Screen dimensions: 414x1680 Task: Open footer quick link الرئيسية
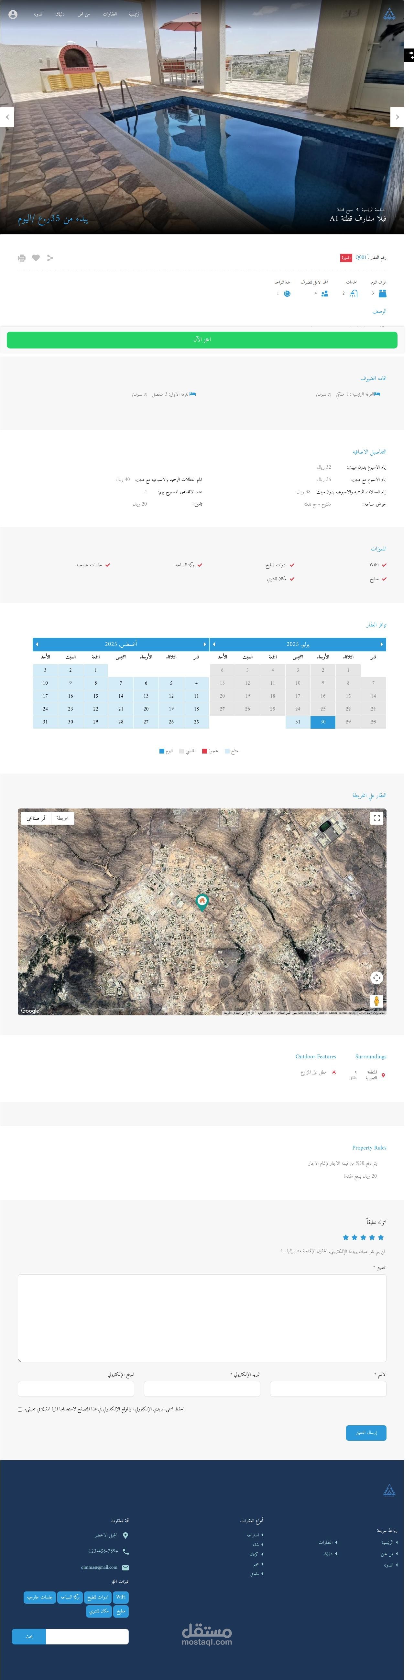click(388, 1543)
